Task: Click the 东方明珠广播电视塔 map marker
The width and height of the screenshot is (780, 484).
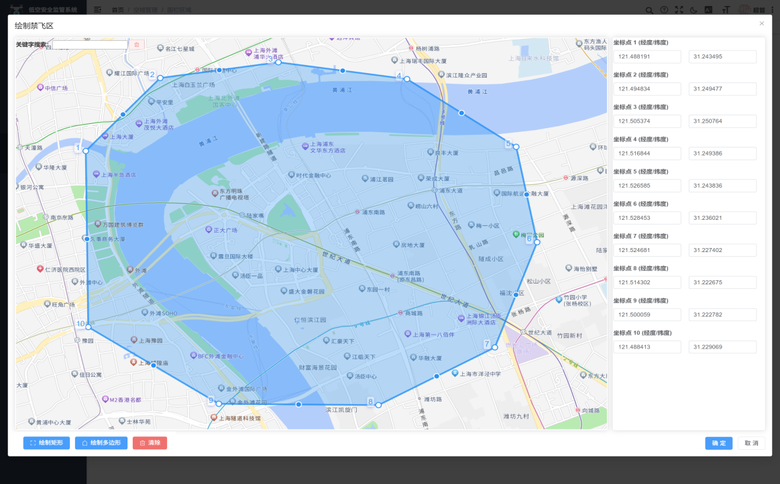Action: point(214,194)
